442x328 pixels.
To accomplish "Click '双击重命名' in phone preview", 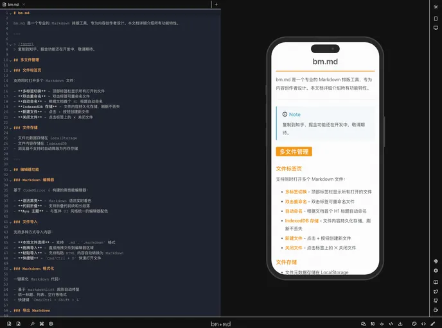I will pyautogui.click(x=296, y=202).
